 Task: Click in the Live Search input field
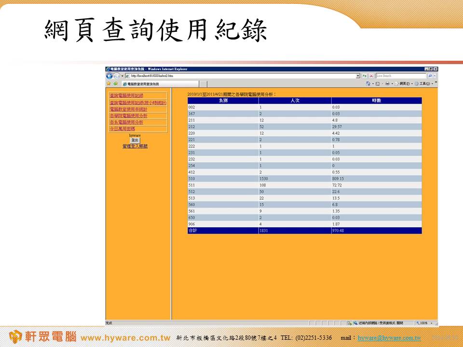pos(400,76)
